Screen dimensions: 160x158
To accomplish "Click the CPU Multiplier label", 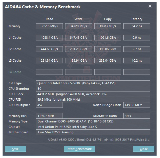I will [x=19, y=105].
